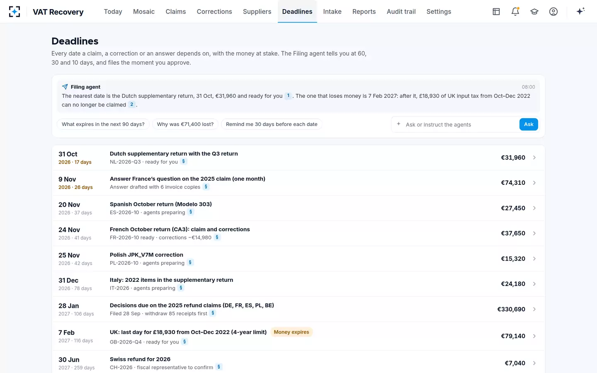Viewport: 597px width, 373px height.
Task: Expand the Polish JPK_V7M correction chevron
Action: click(534, 259)
